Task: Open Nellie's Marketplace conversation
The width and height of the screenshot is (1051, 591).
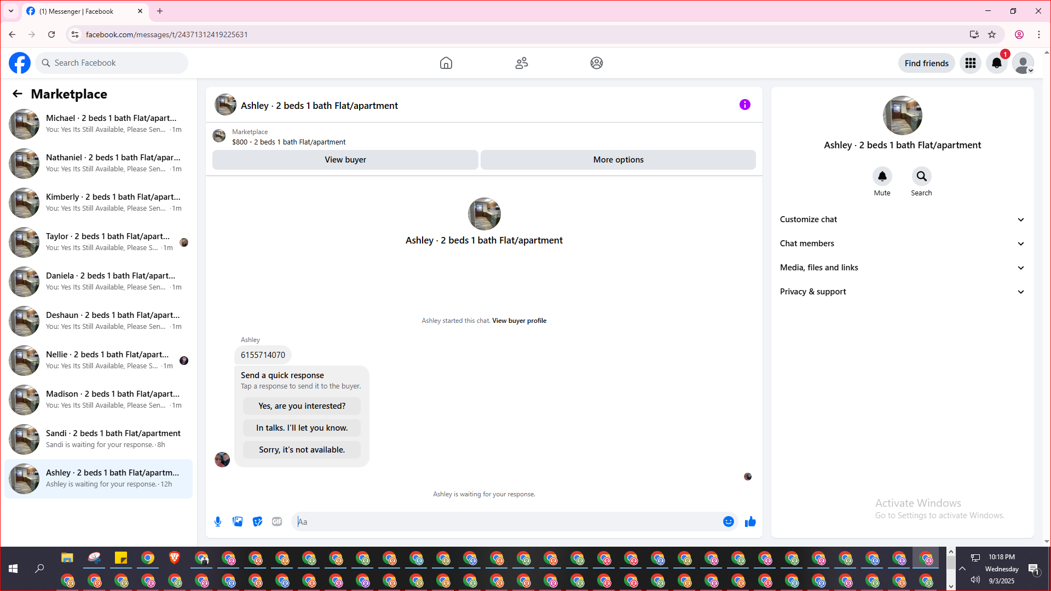Action: tap(99, 361)
